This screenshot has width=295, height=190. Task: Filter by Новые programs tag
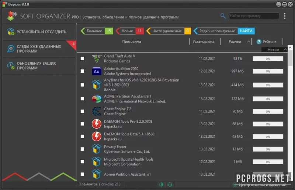pos(130,31)
